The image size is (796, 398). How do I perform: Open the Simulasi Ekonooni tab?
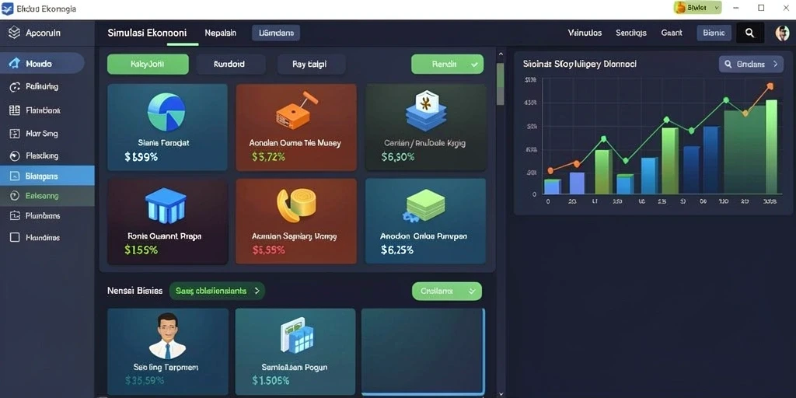click(147, 33)
